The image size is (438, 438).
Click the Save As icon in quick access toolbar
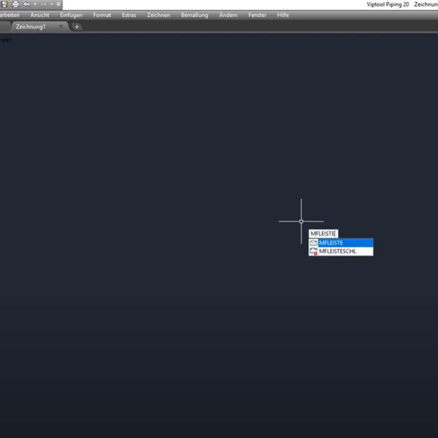tap(5, 4)
